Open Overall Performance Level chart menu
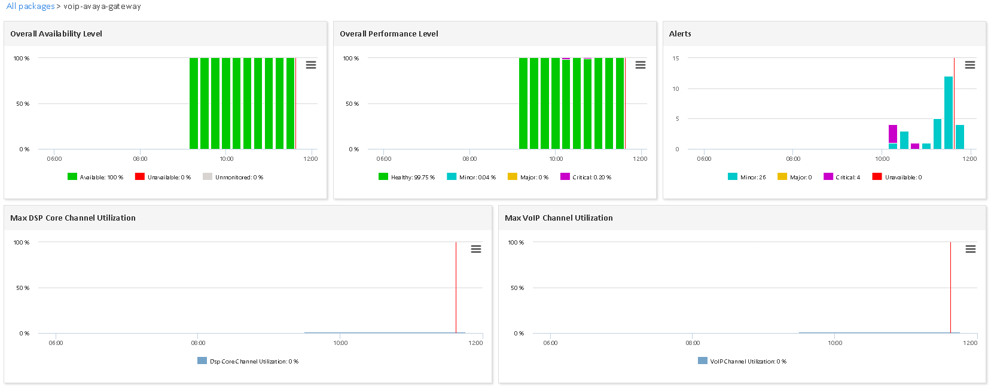This screenshot has height=391, width=991. coord(641,65)
